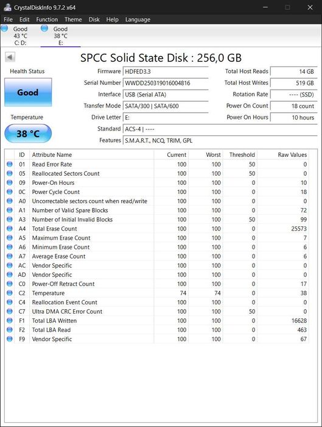This screenshot has height=427, width=322.
Task: Click the Raw Values column header
Action: click(283, 155)
